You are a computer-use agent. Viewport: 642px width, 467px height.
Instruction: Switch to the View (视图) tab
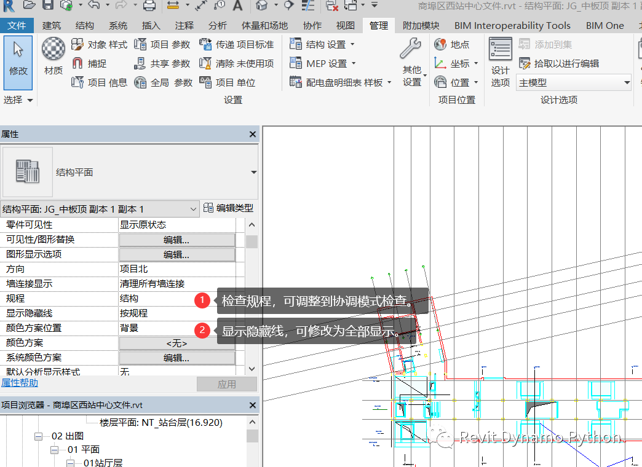tap(346, 25)
